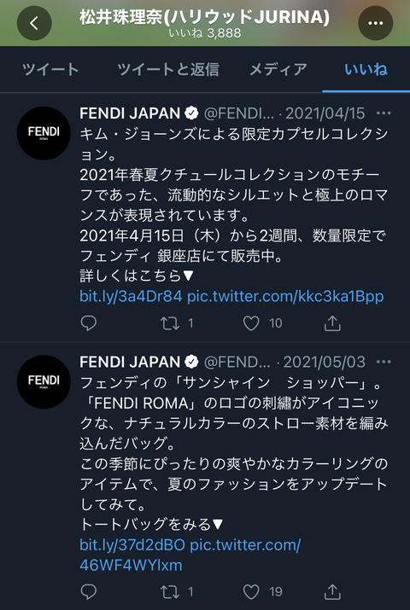
Task: Reply to the Sunshine Shopper tweet
Action: click(x=88, y=592)
